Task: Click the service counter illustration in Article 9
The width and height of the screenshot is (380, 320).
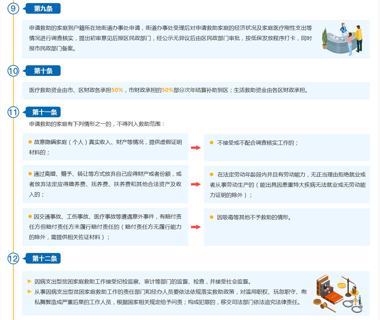Action: pyautogui.click(x=342, y=39)
